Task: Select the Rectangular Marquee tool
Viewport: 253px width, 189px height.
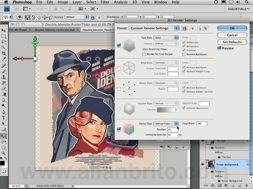Action: [4, 36]
